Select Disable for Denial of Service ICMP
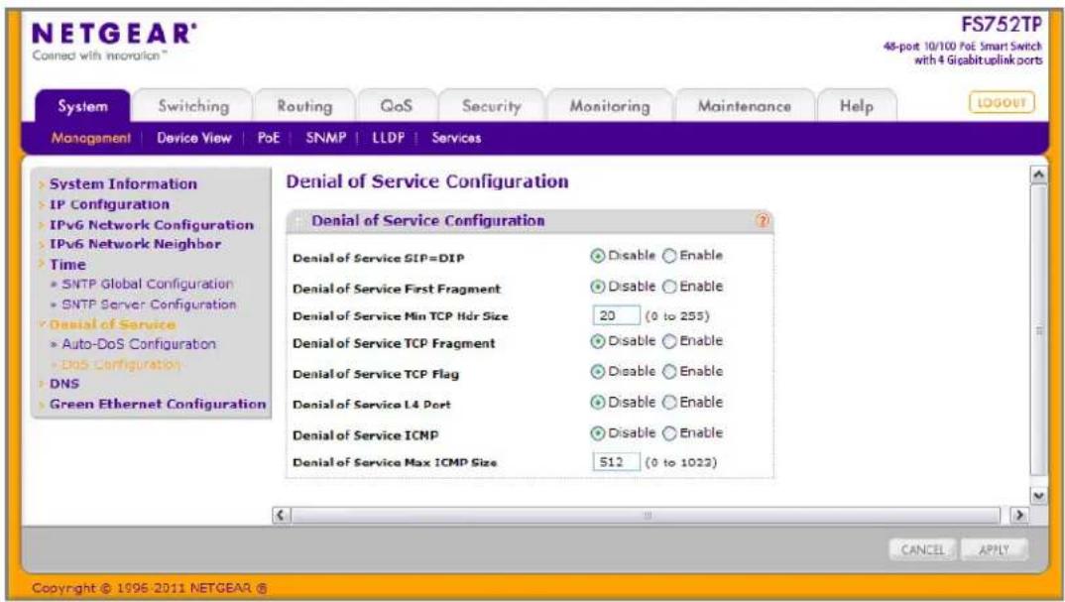Screen dimensions: 1065x602 pyautogui.click(x=597, y=432)
